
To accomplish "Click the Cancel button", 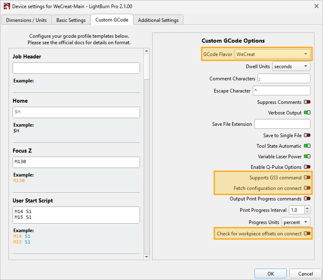I will [x=305, y=274].
